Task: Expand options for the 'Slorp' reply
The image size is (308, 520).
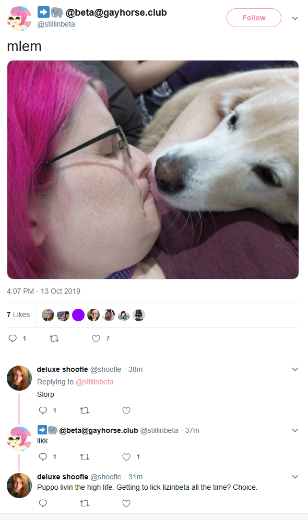Action: [x=295, y=369]
